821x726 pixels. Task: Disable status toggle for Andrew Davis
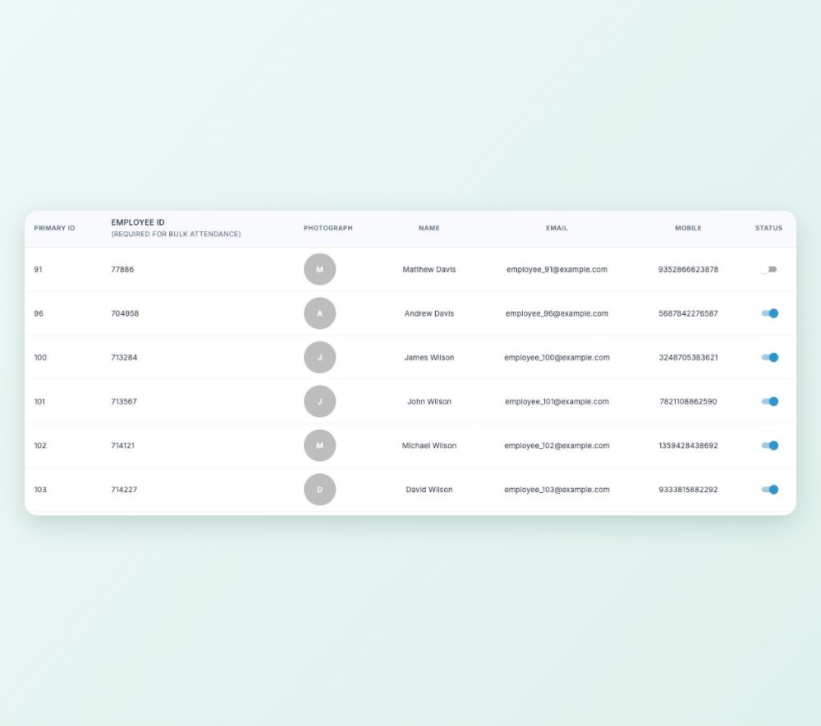pyautogui.click(x=770, y=313)
